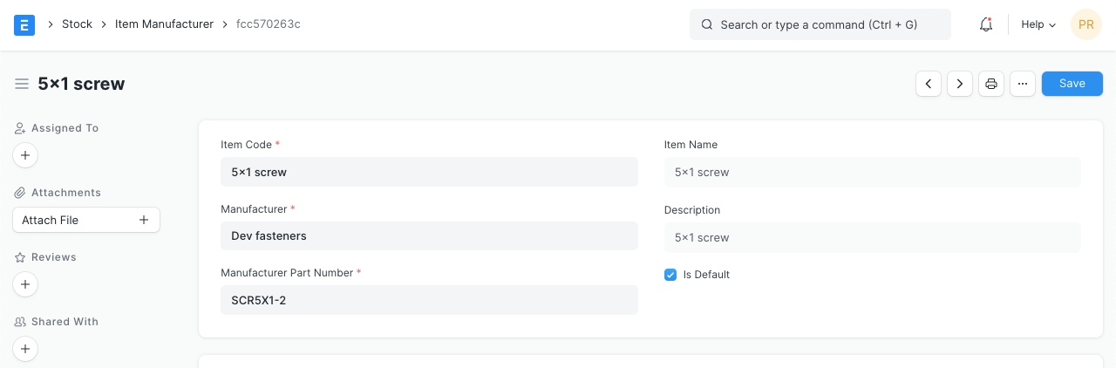
Task: Go to previous record arrow
Action: coord(929,84)
